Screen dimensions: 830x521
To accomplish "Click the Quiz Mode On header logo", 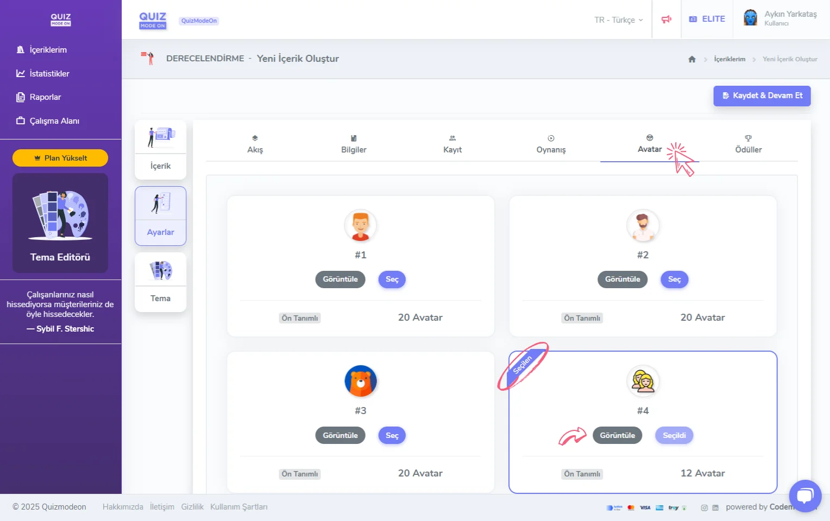I will (153, 20).
